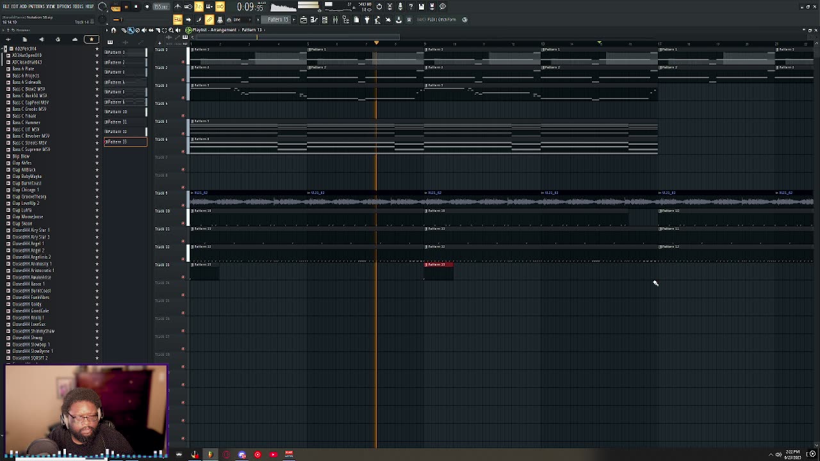This screenshot has height=461, width=820.
Task: Click the transport stop button
Action: (136, 6)
